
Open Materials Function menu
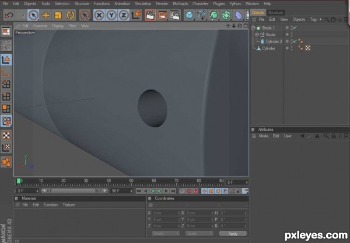point(50,205)
